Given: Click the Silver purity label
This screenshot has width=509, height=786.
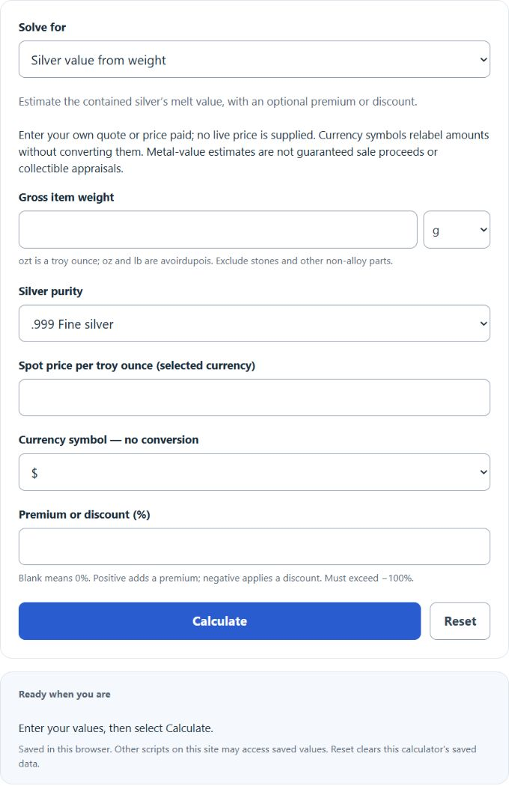Looking at the screenshot, I should click(x=51, y=291).
